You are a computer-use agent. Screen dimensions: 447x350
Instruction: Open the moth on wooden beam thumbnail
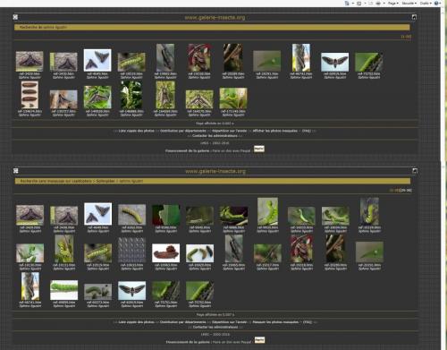pyautogui.click(x=63, y=99)
